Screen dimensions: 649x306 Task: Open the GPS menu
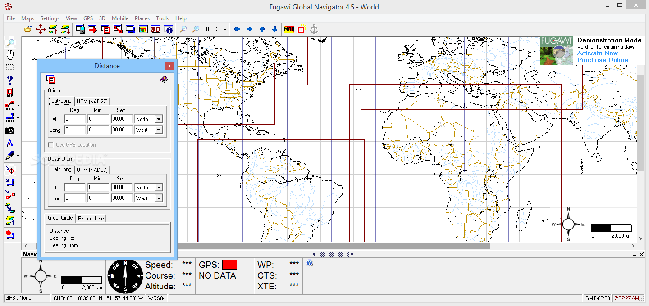coord(88,18)
